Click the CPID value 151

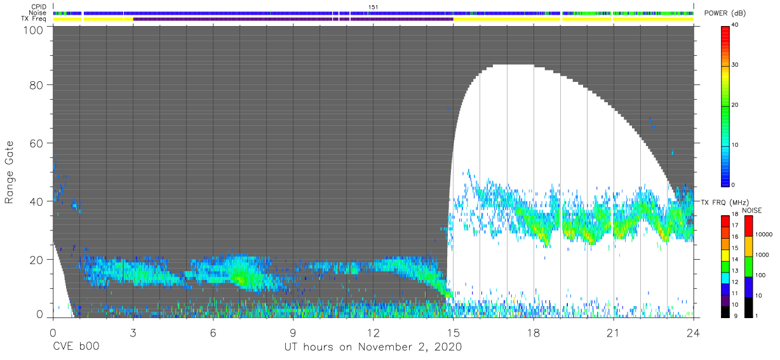(x=373, y=7)
